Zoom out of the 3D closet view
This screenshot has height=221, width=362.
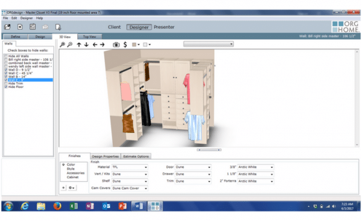click(x=69, y=45)
